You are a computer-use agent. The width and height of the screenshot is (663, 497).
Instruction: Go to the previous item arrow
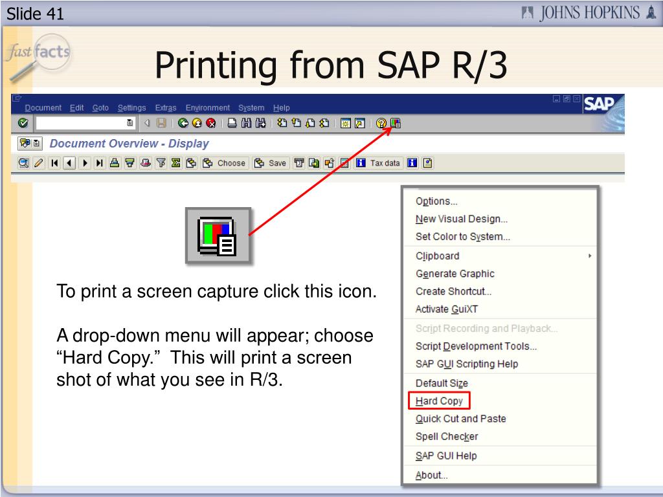pos(70,163)
